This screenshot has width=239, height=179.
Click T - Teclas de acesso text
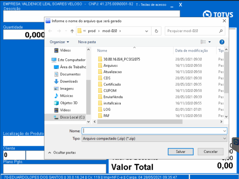(151, 4)
